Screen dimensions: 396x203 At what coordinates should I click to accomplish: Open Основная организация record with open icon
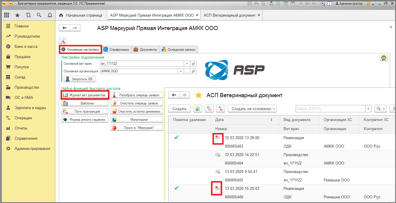coord(193,71)
